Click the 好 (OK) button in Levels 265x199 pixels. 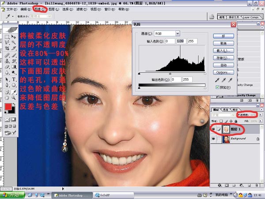[223, 35]
